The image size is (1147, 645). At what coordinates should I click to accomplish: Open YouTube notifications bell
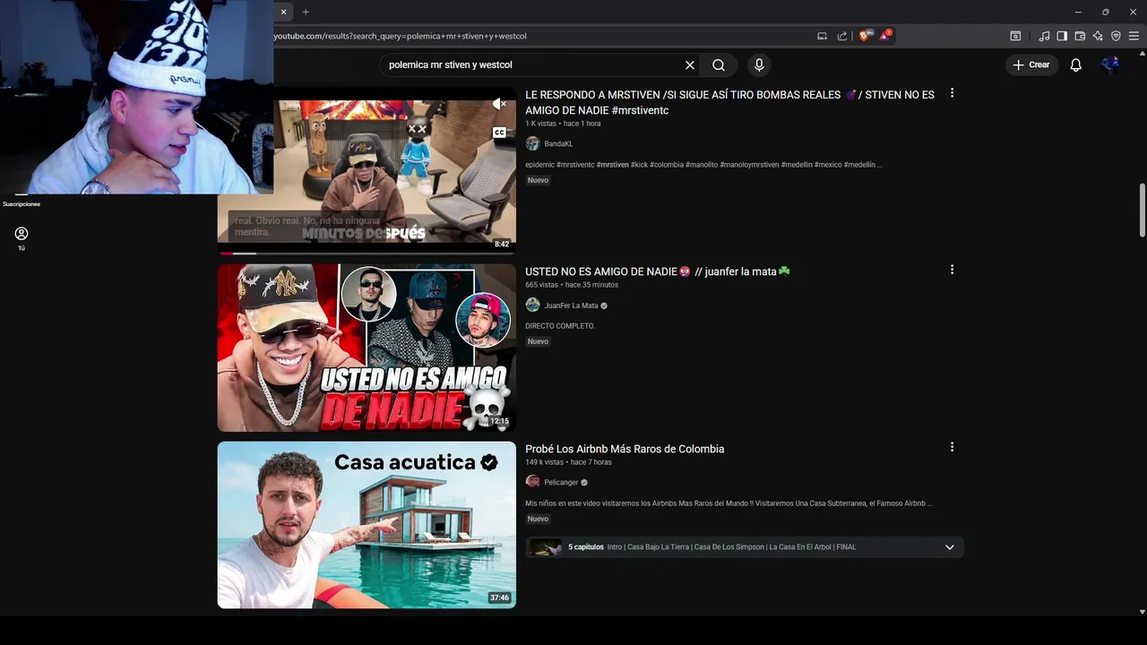[1076, 64]
